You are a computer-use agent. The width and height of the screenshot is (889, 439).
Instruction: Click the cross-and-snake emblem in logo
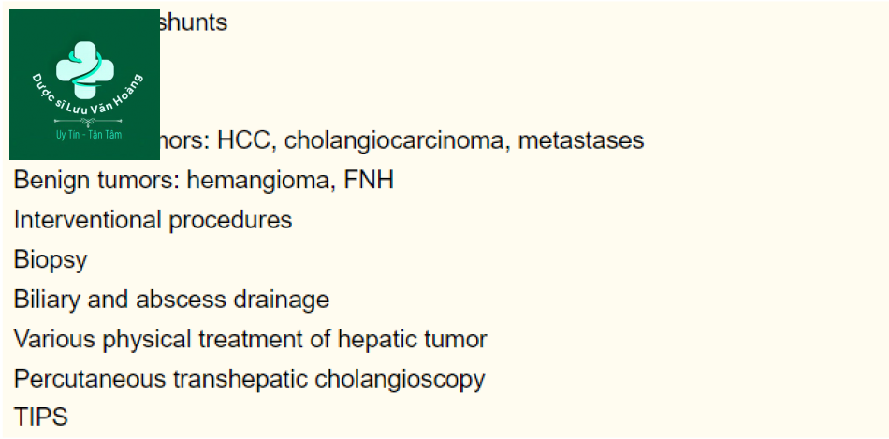point(85,70)
